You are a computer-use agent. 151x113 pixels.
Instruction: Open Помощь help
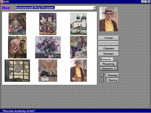(112, 75)
